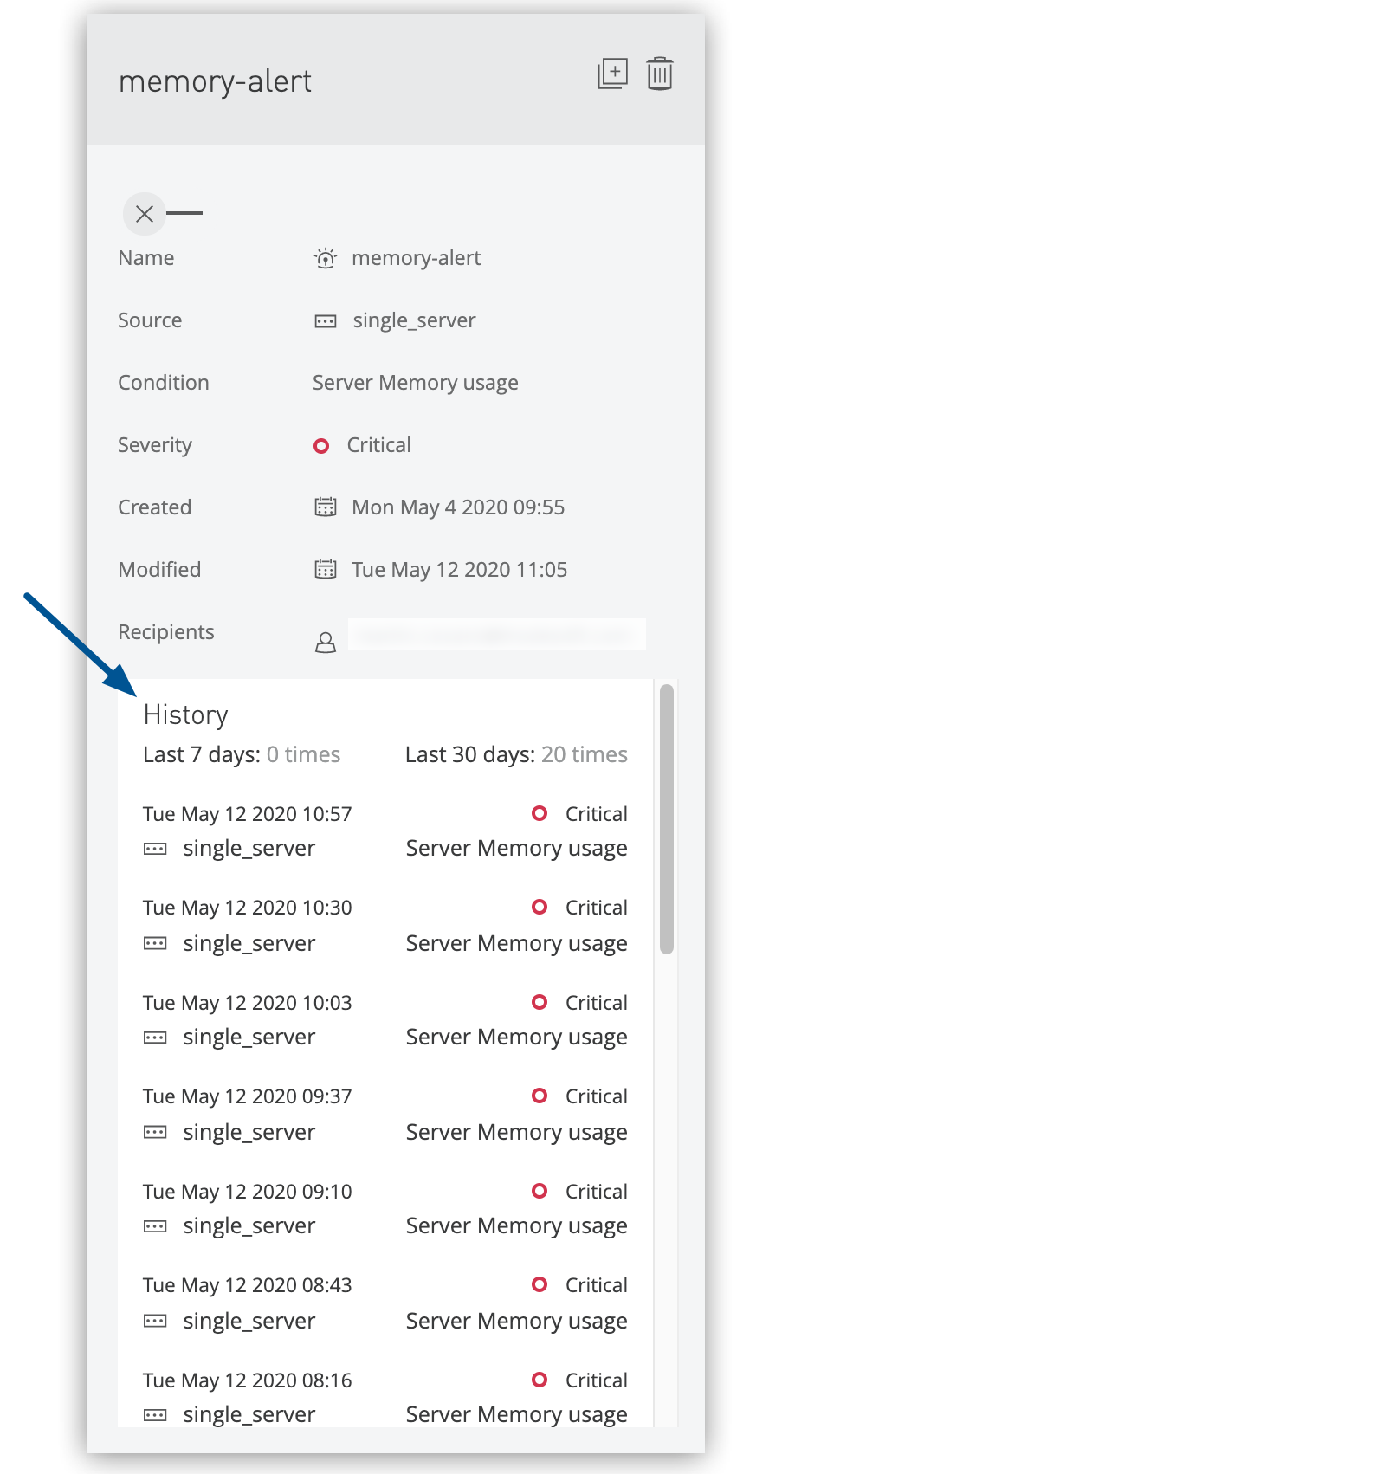
Task: Click the Critical status dot on the 10:57 entry
Action: pyautogui.click(x=540, y=813)
